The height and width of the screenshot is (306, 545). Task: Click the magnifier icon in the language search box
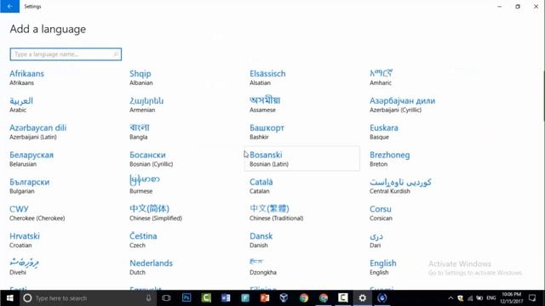point(116,54)
